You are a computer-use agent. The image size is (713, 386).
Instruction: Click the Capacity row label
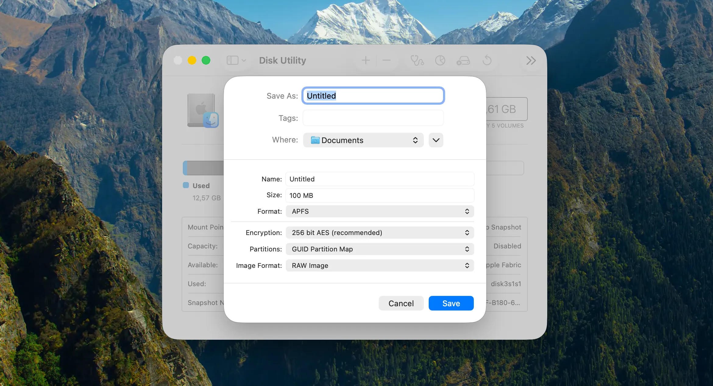pos(203,246)
